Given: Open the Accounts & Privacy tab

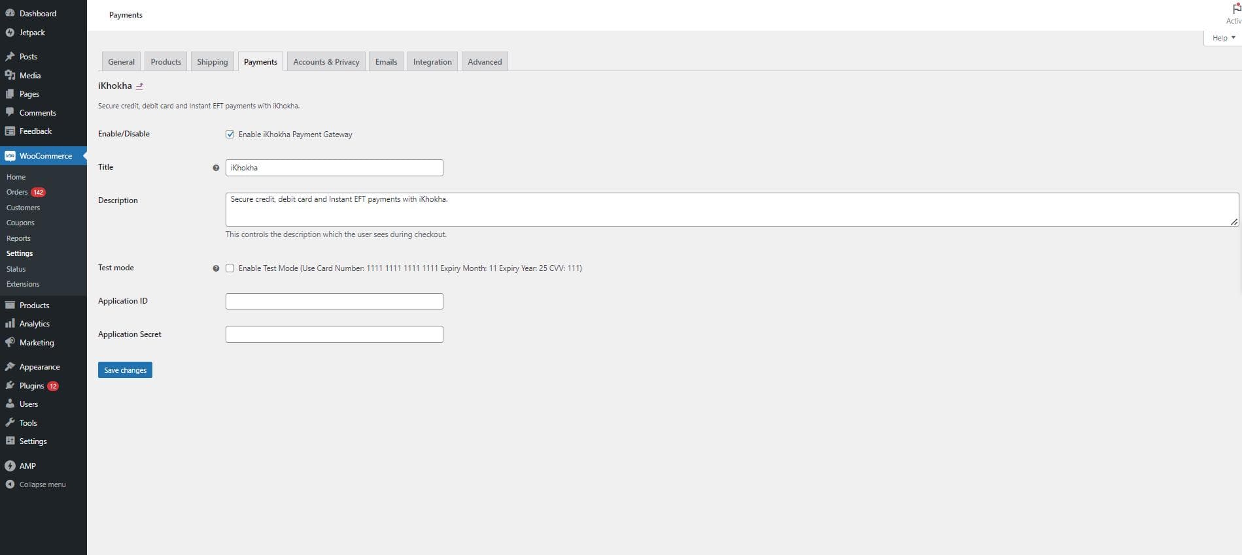Looking at the screenshot, I should pos(326,62).
